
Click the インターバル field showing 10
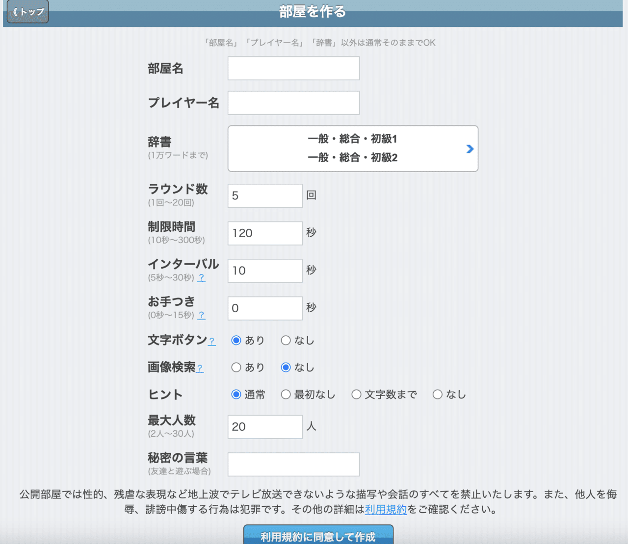tap(265, 271)
